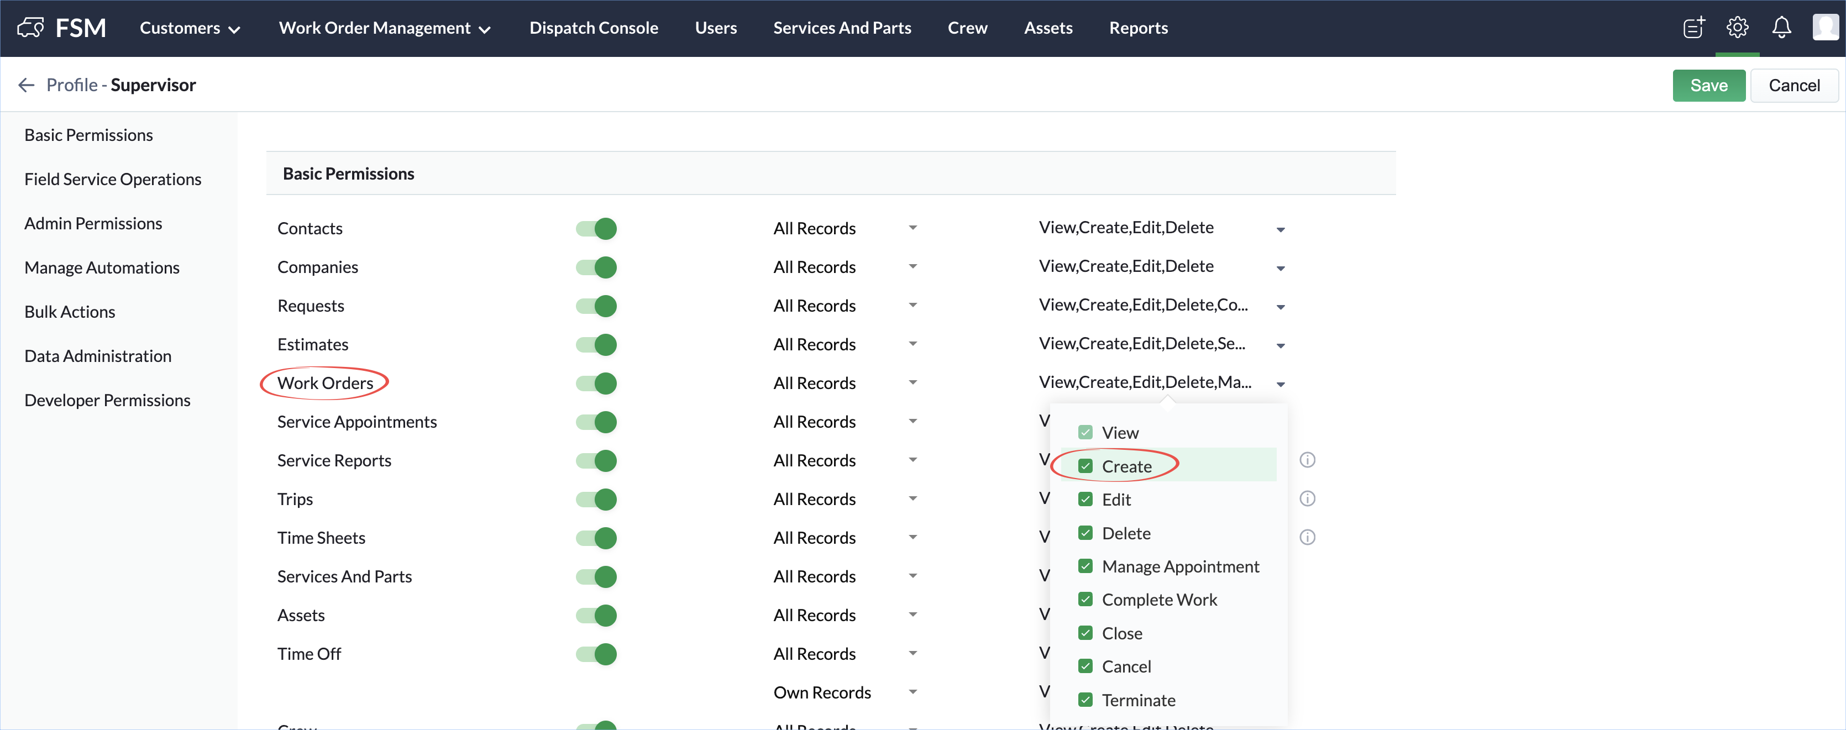
Task: Open the settings gear icon
Action: tap(1737, 28)
